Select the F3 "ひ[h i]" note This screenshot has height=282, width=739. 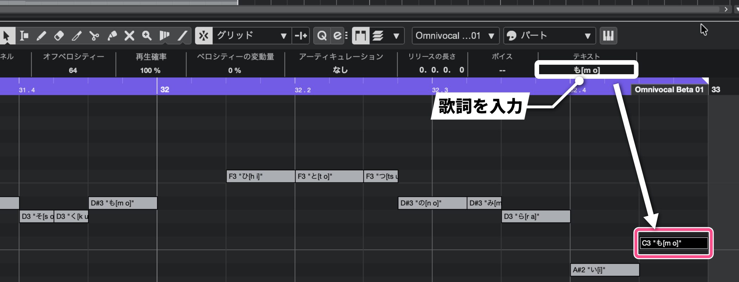pos(260,176)
